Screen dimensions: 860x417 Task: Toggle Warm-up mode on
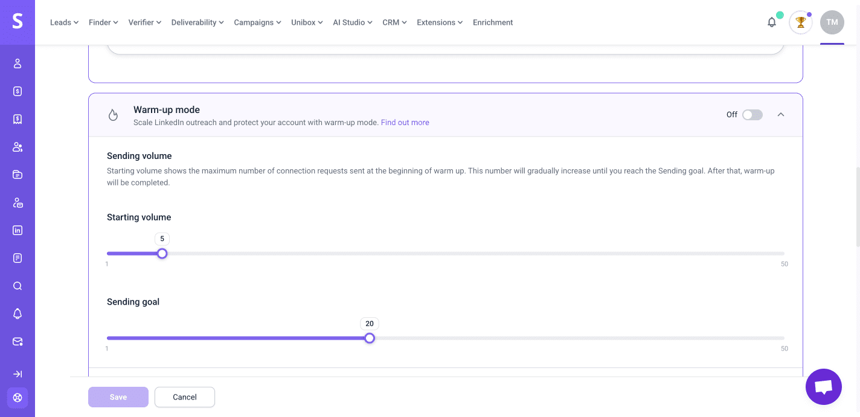[752, 115]
